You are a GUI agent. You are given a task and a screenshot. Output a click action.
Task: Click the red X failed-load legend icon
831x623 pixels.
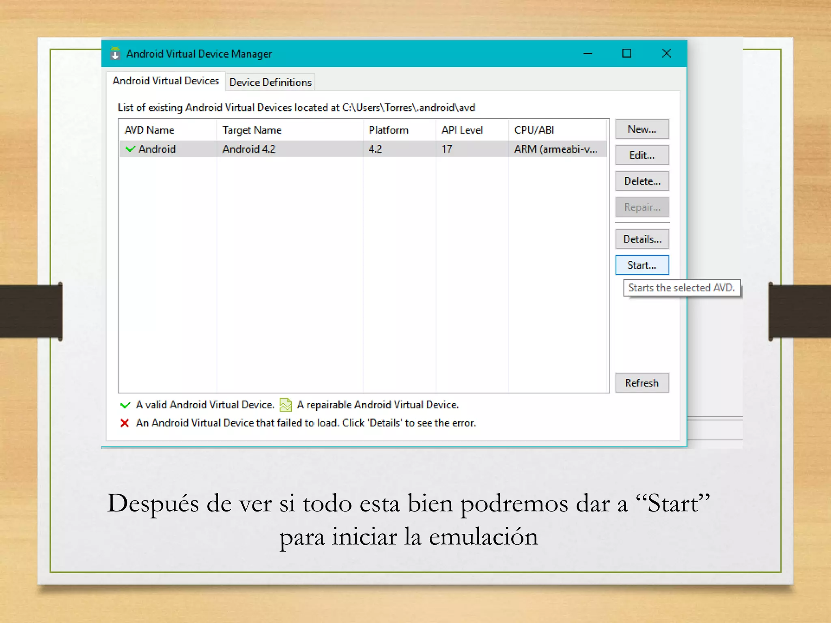[x=125, y=423]
